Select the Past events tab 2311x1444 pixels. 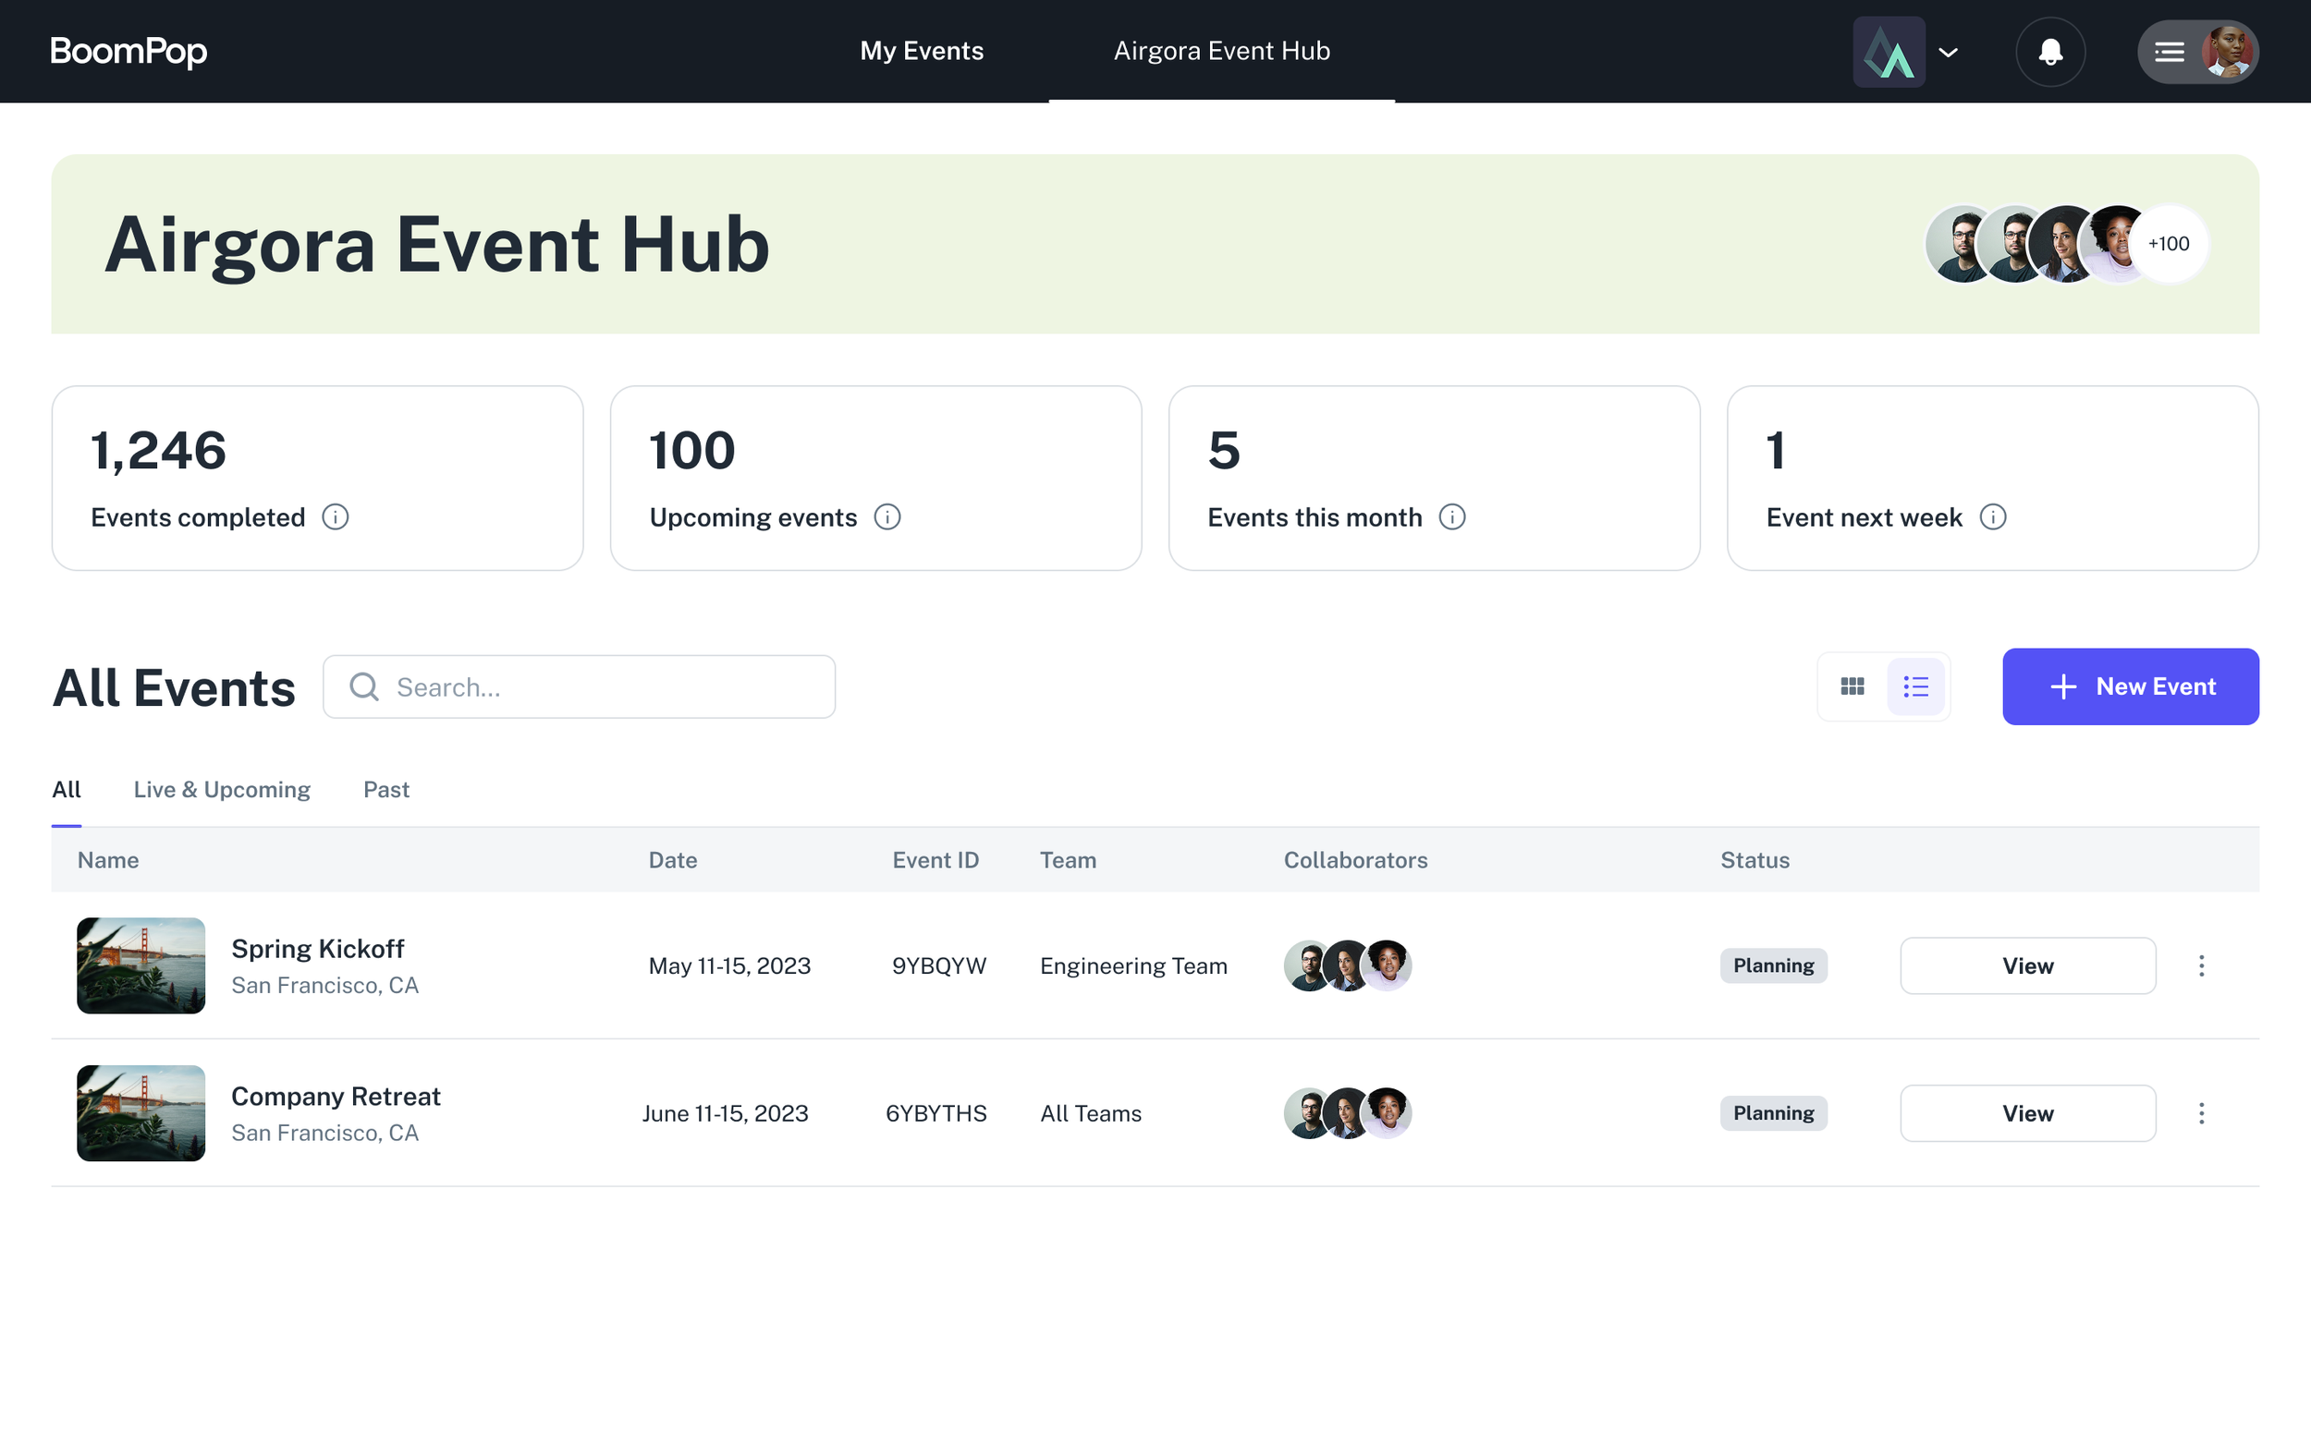click(x=386, y=790)
